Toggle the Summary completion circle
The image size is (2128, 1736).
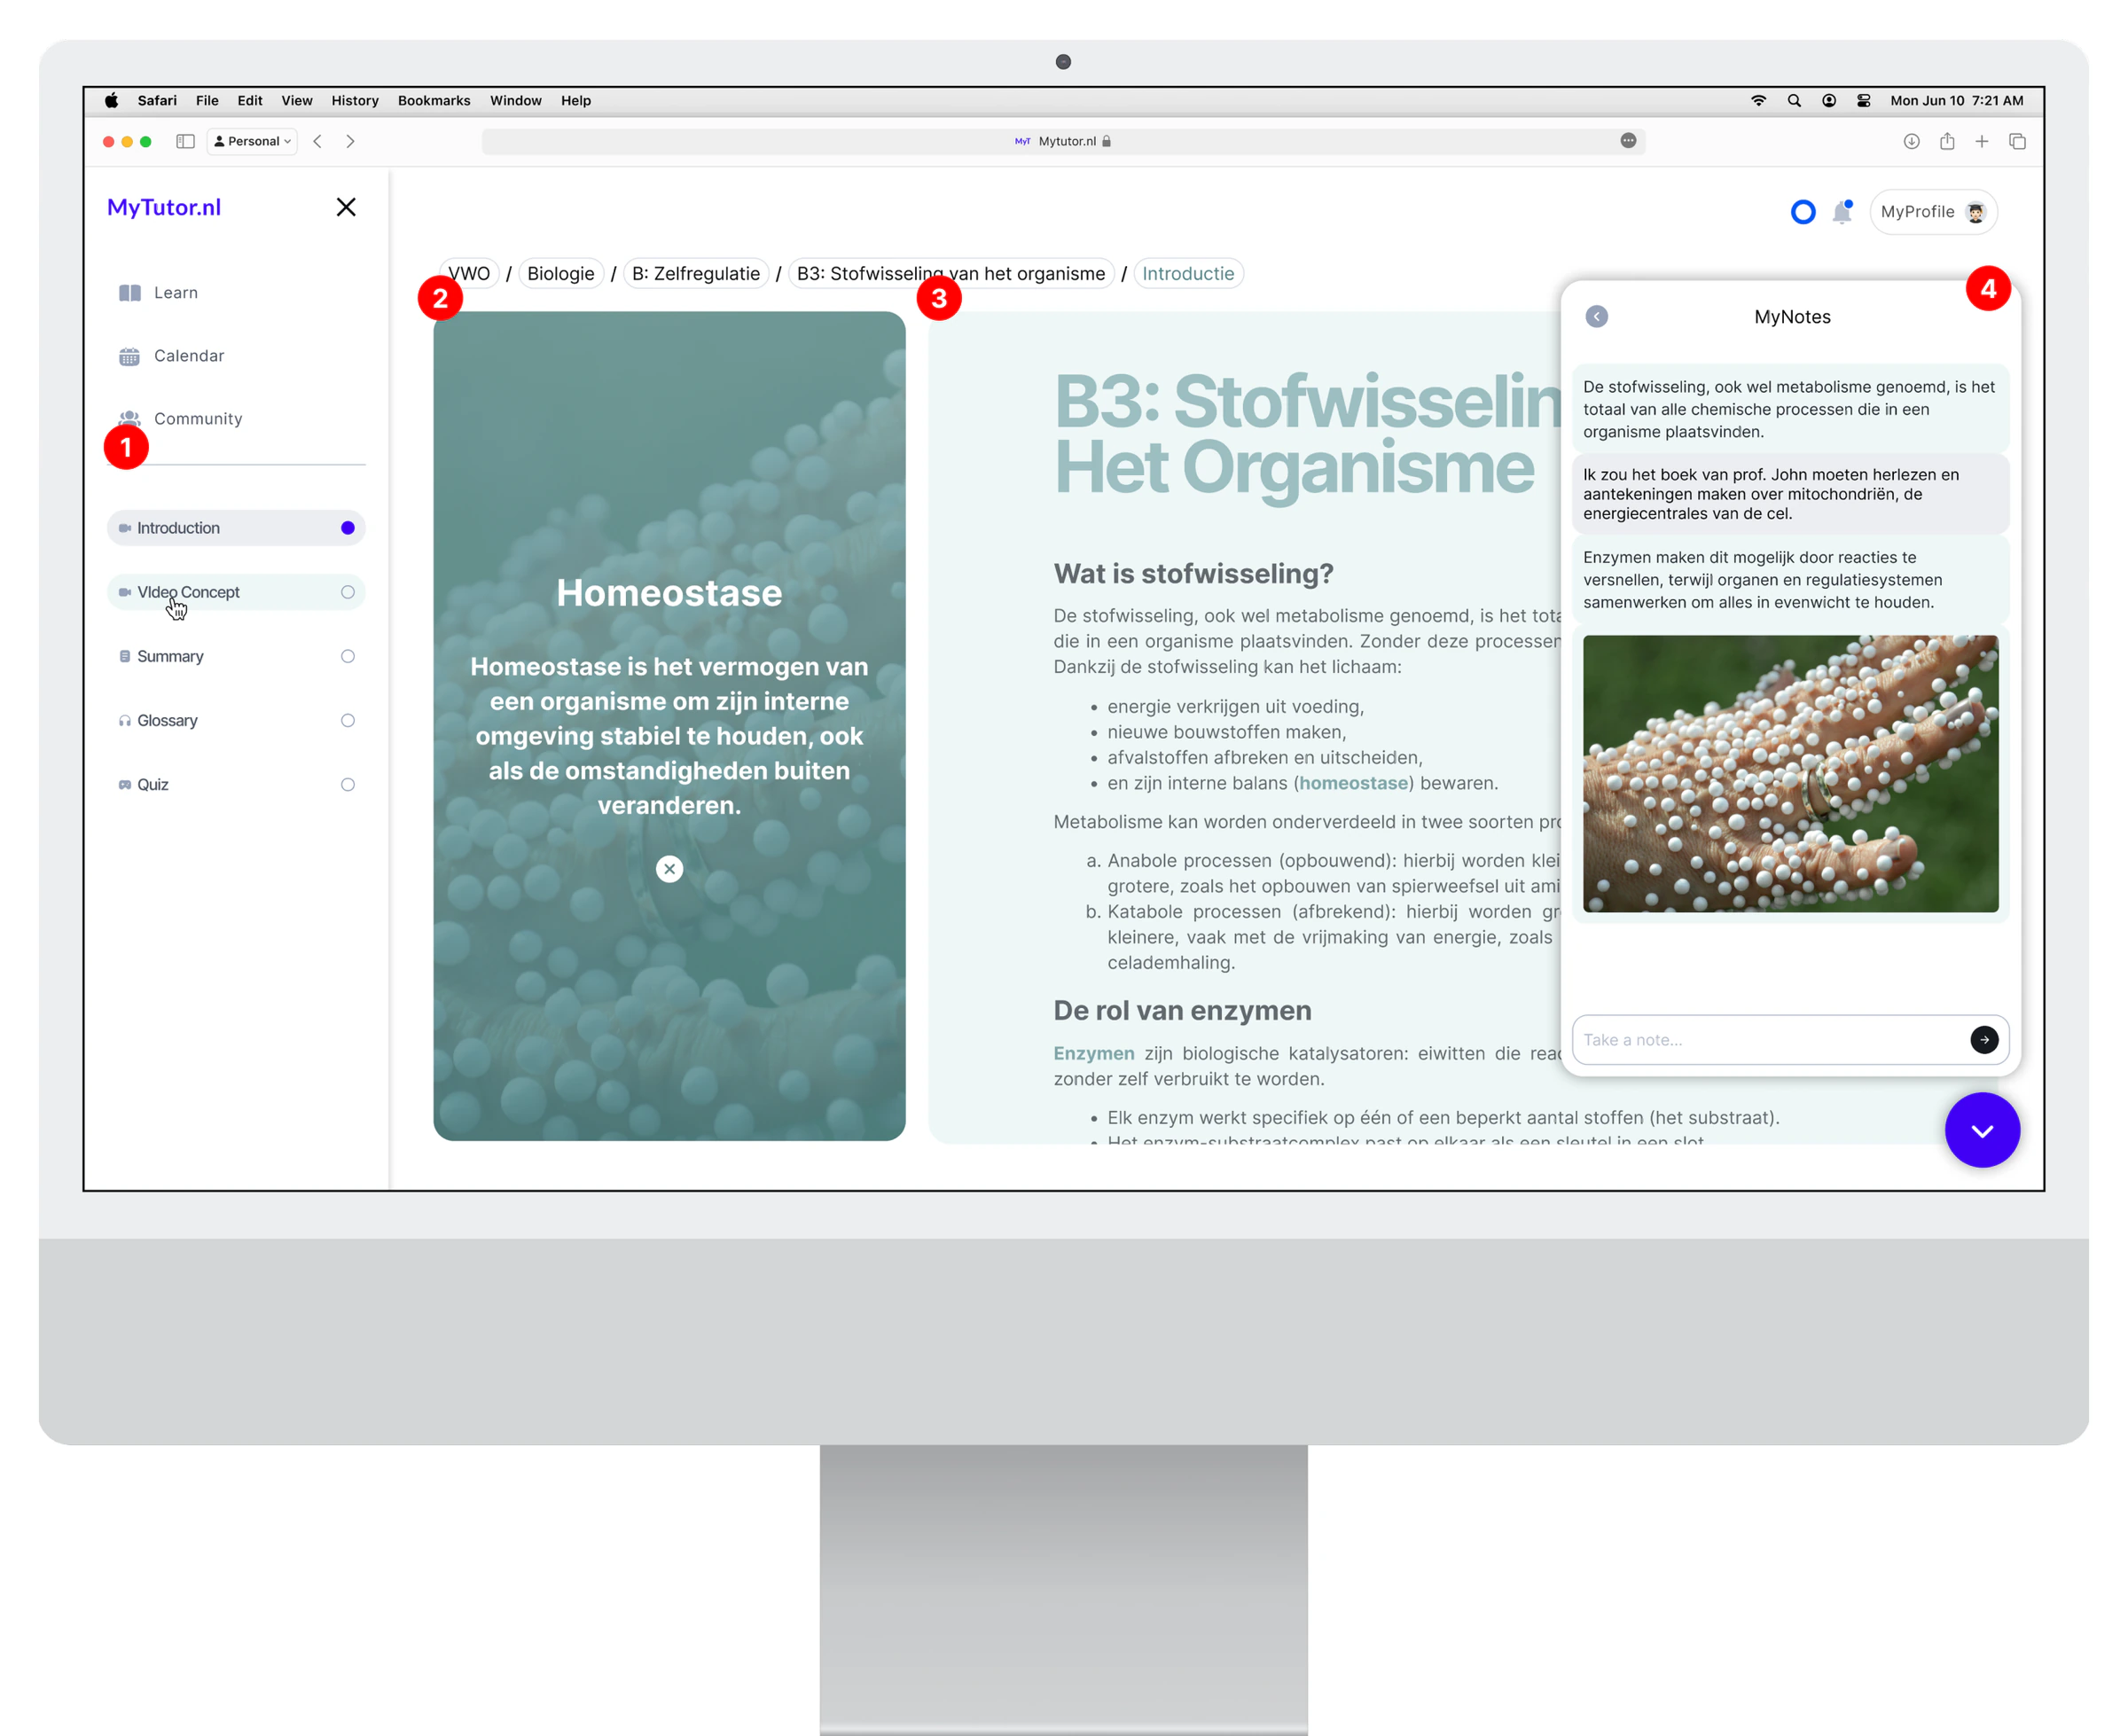click(348, 656)
